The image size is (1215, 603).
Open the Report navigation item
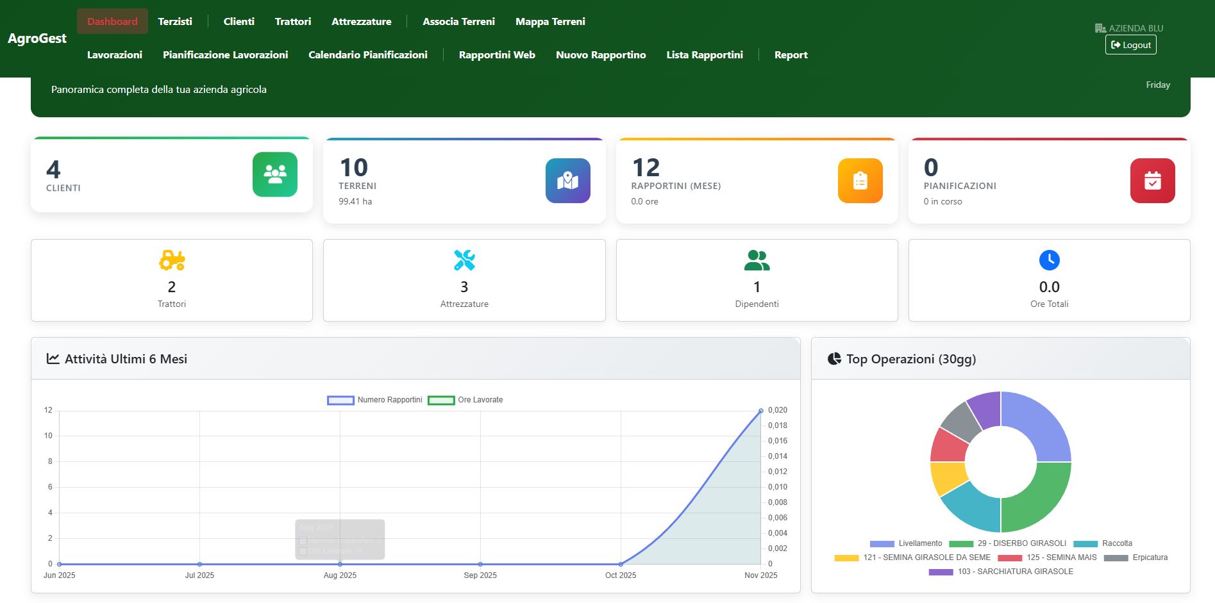[791, 55]
